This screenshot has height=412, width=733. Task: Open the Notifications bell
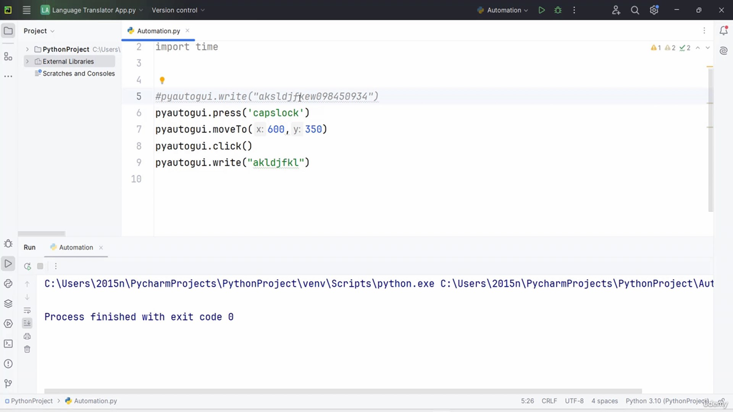click(x=723, y=31)
